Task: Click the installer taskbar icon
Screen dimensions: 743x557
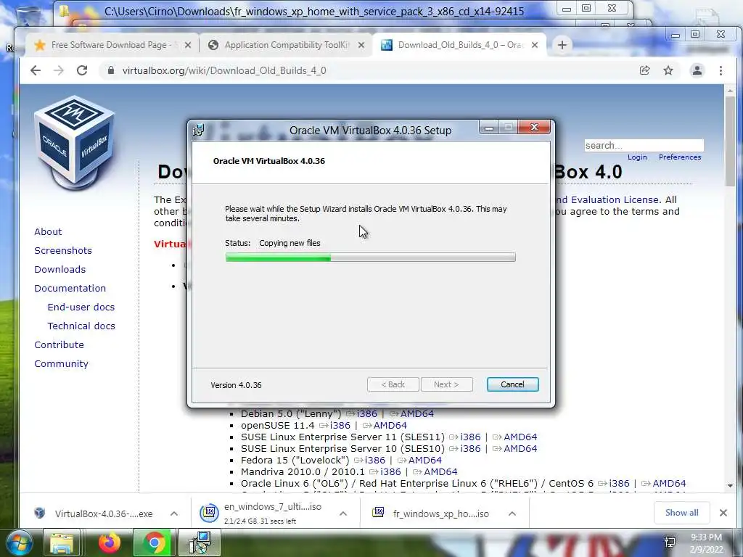Action: point(200,542)
